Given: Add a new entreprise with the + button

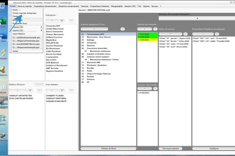Looking at the screenshot, I should (x=52, y=21).
